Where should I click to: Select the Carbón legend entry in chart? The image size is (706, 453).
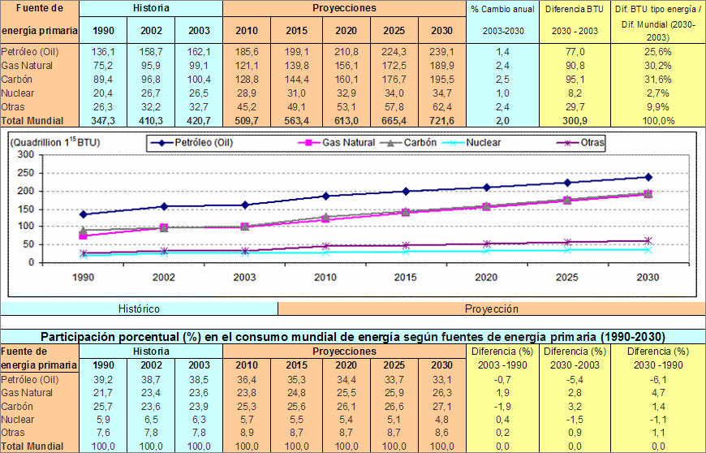tap(420, 143)
